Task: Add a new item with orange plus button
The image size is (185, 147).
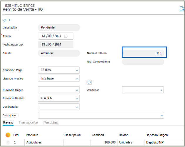Action: click(x=8, y=135)
